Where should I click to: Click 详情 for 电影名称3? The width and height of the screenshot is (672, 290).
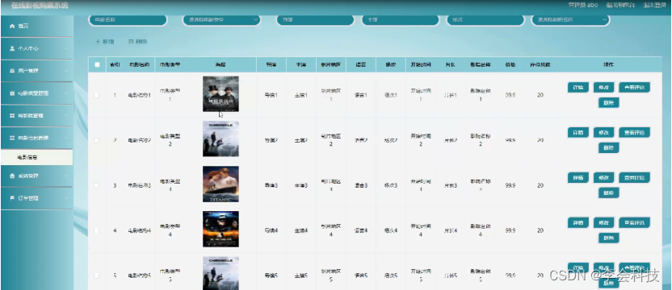tap(578, 177)
